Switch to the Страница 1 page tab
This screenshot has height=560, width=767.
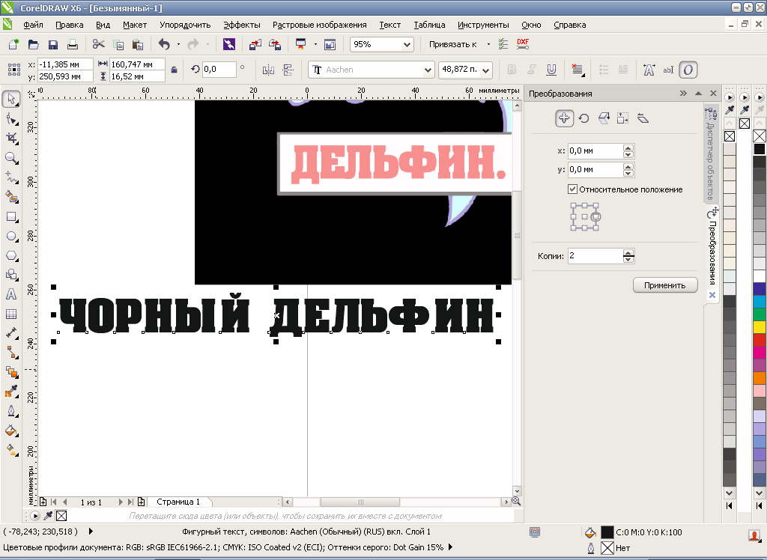[178, 502]
